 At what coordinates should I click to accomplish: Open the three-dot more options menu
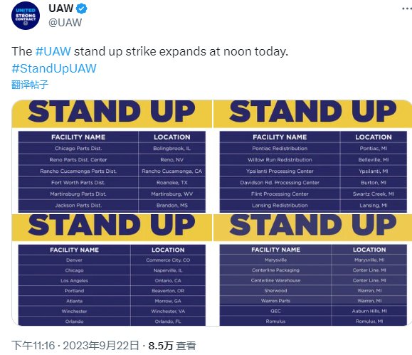tap(407, 9)
